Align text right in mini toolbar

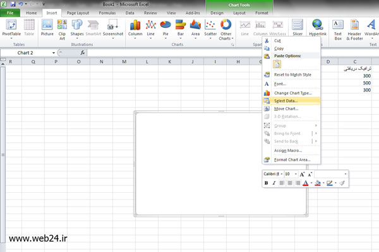(x=298, y=183)
